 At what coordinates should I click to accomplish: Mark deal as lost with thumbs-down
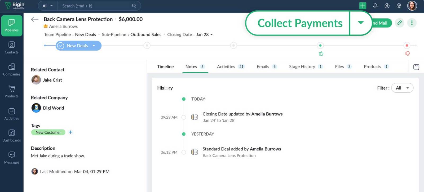pos(408,54)
